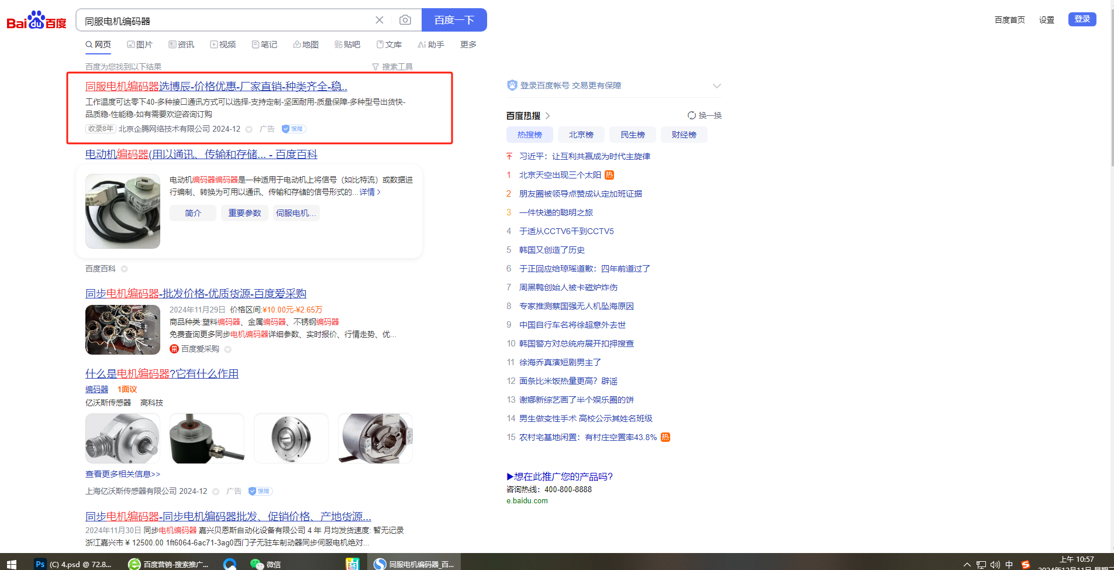Switch to the 图片 tab
Image resolution: width=1114 pixels, height=570 pixels.
pos(140,44)
